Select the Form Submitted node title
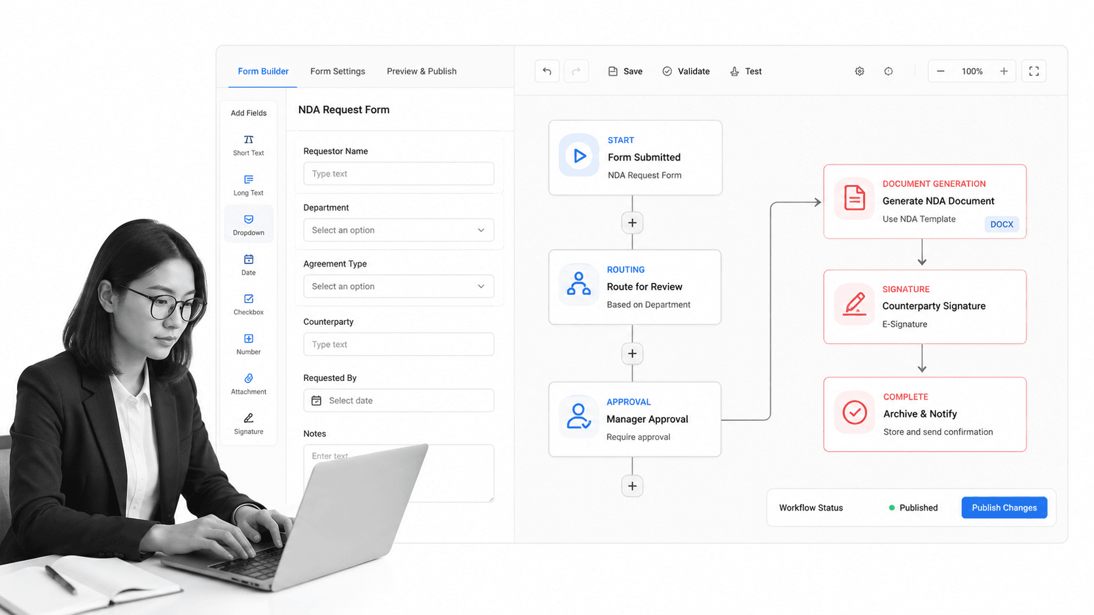The image size is (1094, 615). click(644, 158)
